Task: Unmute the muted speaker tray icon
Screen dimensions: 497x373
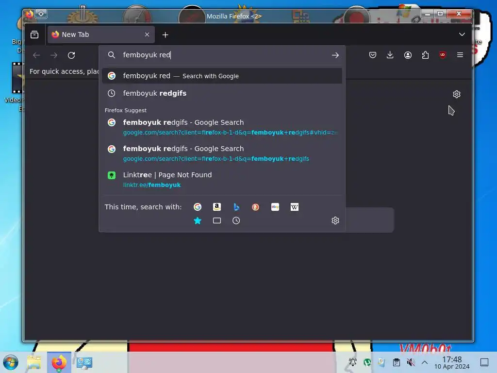Action: tap(411, 362)
